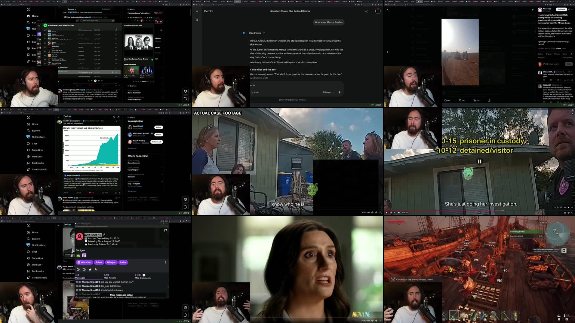
Task: Open settings gear on Nightline video
Action: 376,321
